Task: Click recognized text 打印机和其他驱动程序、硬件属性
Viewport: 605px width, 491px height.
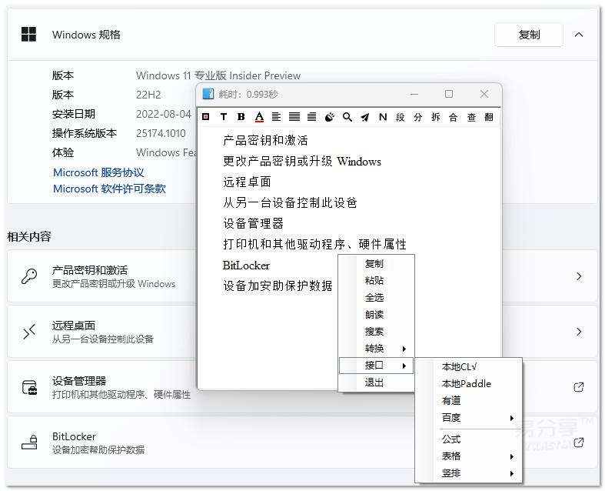Action: pyautogui.click(x=315, y=244)
